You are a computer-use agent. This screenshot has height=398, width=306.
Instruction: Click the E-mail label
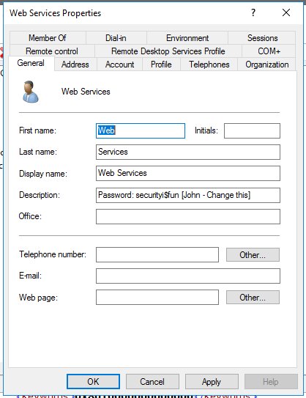click(30, 276)
